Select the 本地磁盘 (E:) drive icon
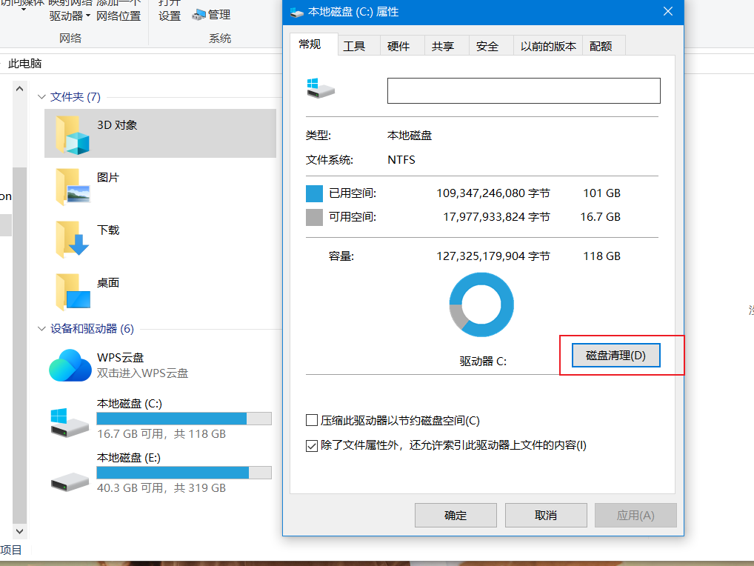Image resolution: width=754 pixels, height=566 pixels. coord(70,482)
